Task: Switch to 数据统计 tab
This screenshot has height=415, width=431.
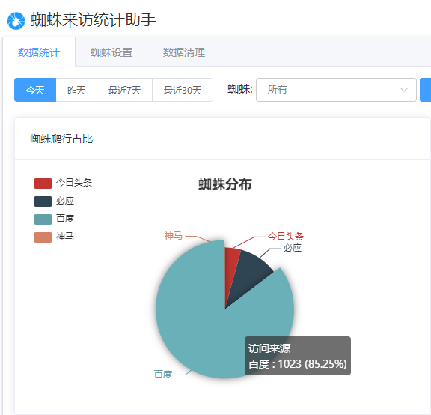Action: click(x=39, y=52)
